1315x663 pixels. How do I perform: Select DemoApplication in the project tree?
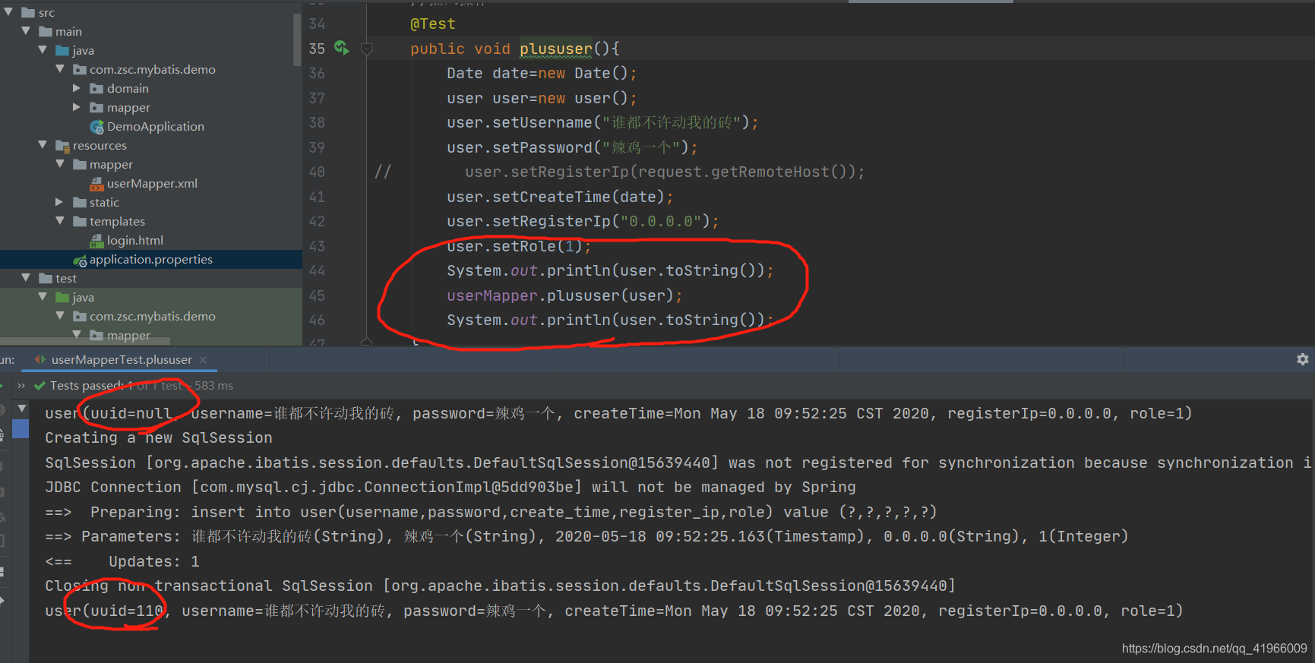coord(156,127)
